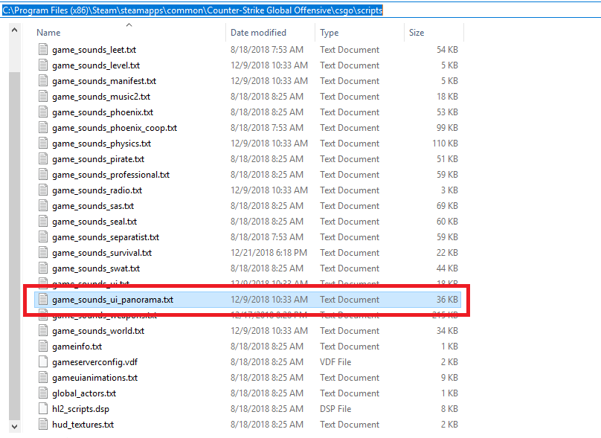This screenshot has width=601, height=438.
Task: Select file name game_sounds_world.txt
Action: click(x=98, y=331)
